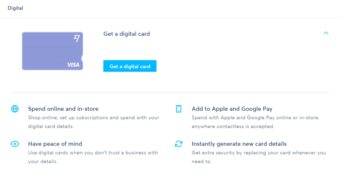Click the Spend with Apple and Google Pay description
Screen dimensions: 340x185
click(255, 122)
